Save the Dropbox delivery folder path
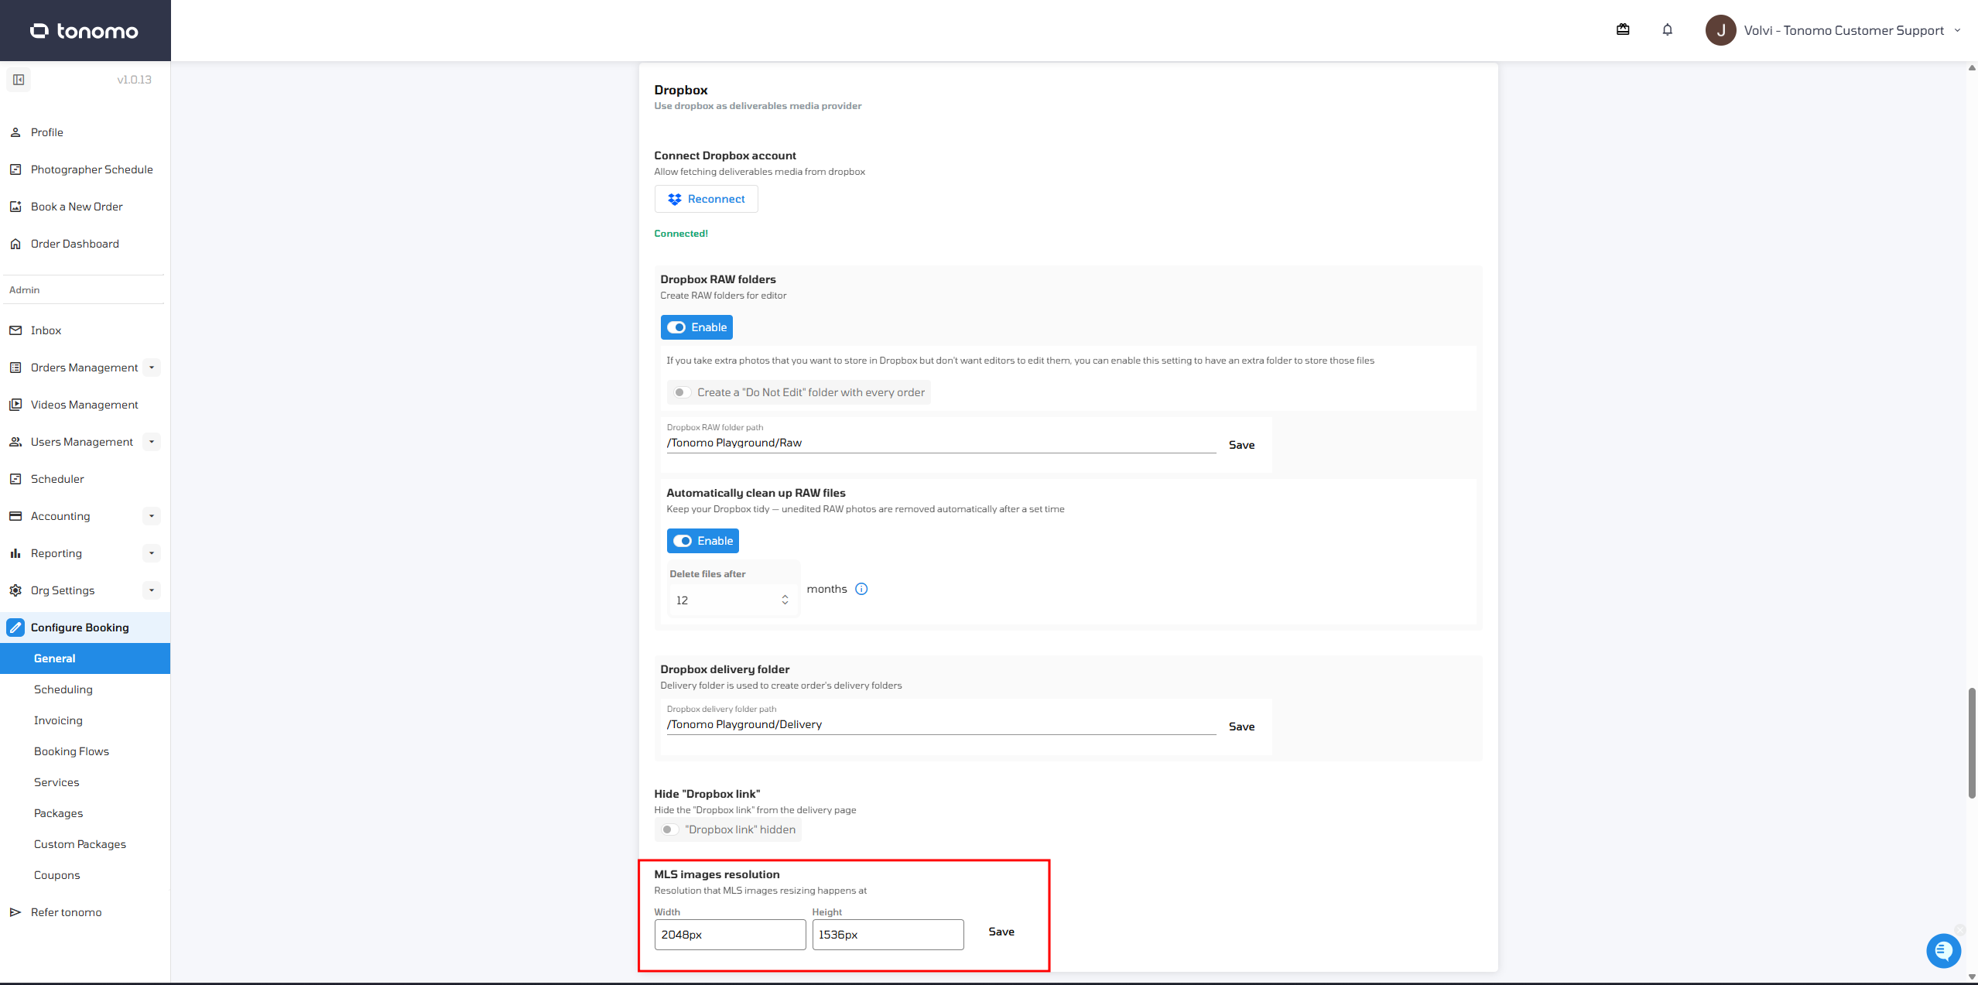 click(1241, 727)
